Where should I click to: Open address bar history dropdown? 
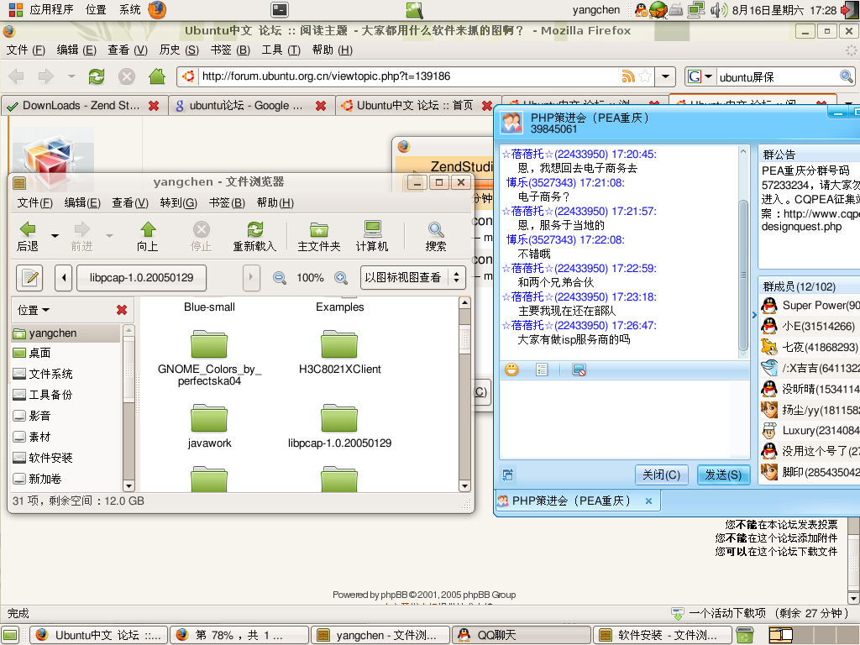click(x=665, y=76)
